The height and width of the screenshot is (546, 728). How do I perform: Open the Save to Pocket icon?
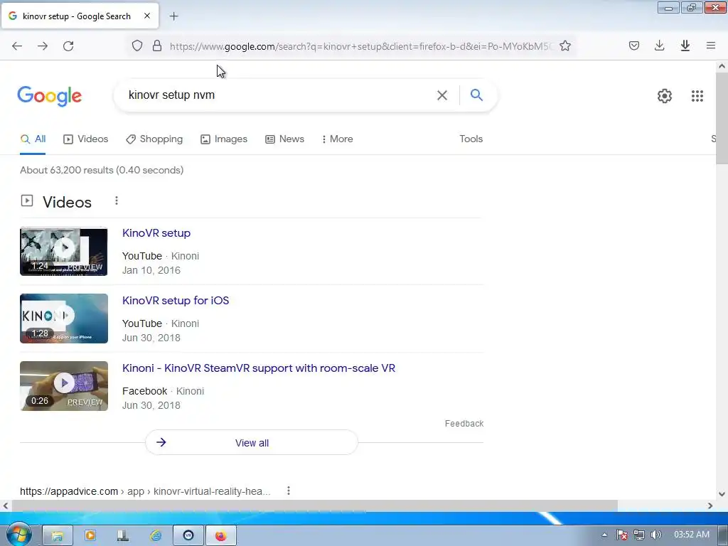click(633, 45)
